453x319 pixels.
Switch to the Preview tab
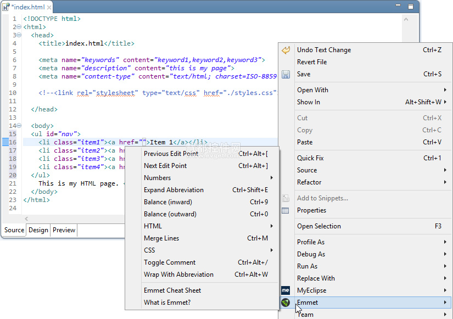[64, 230]
